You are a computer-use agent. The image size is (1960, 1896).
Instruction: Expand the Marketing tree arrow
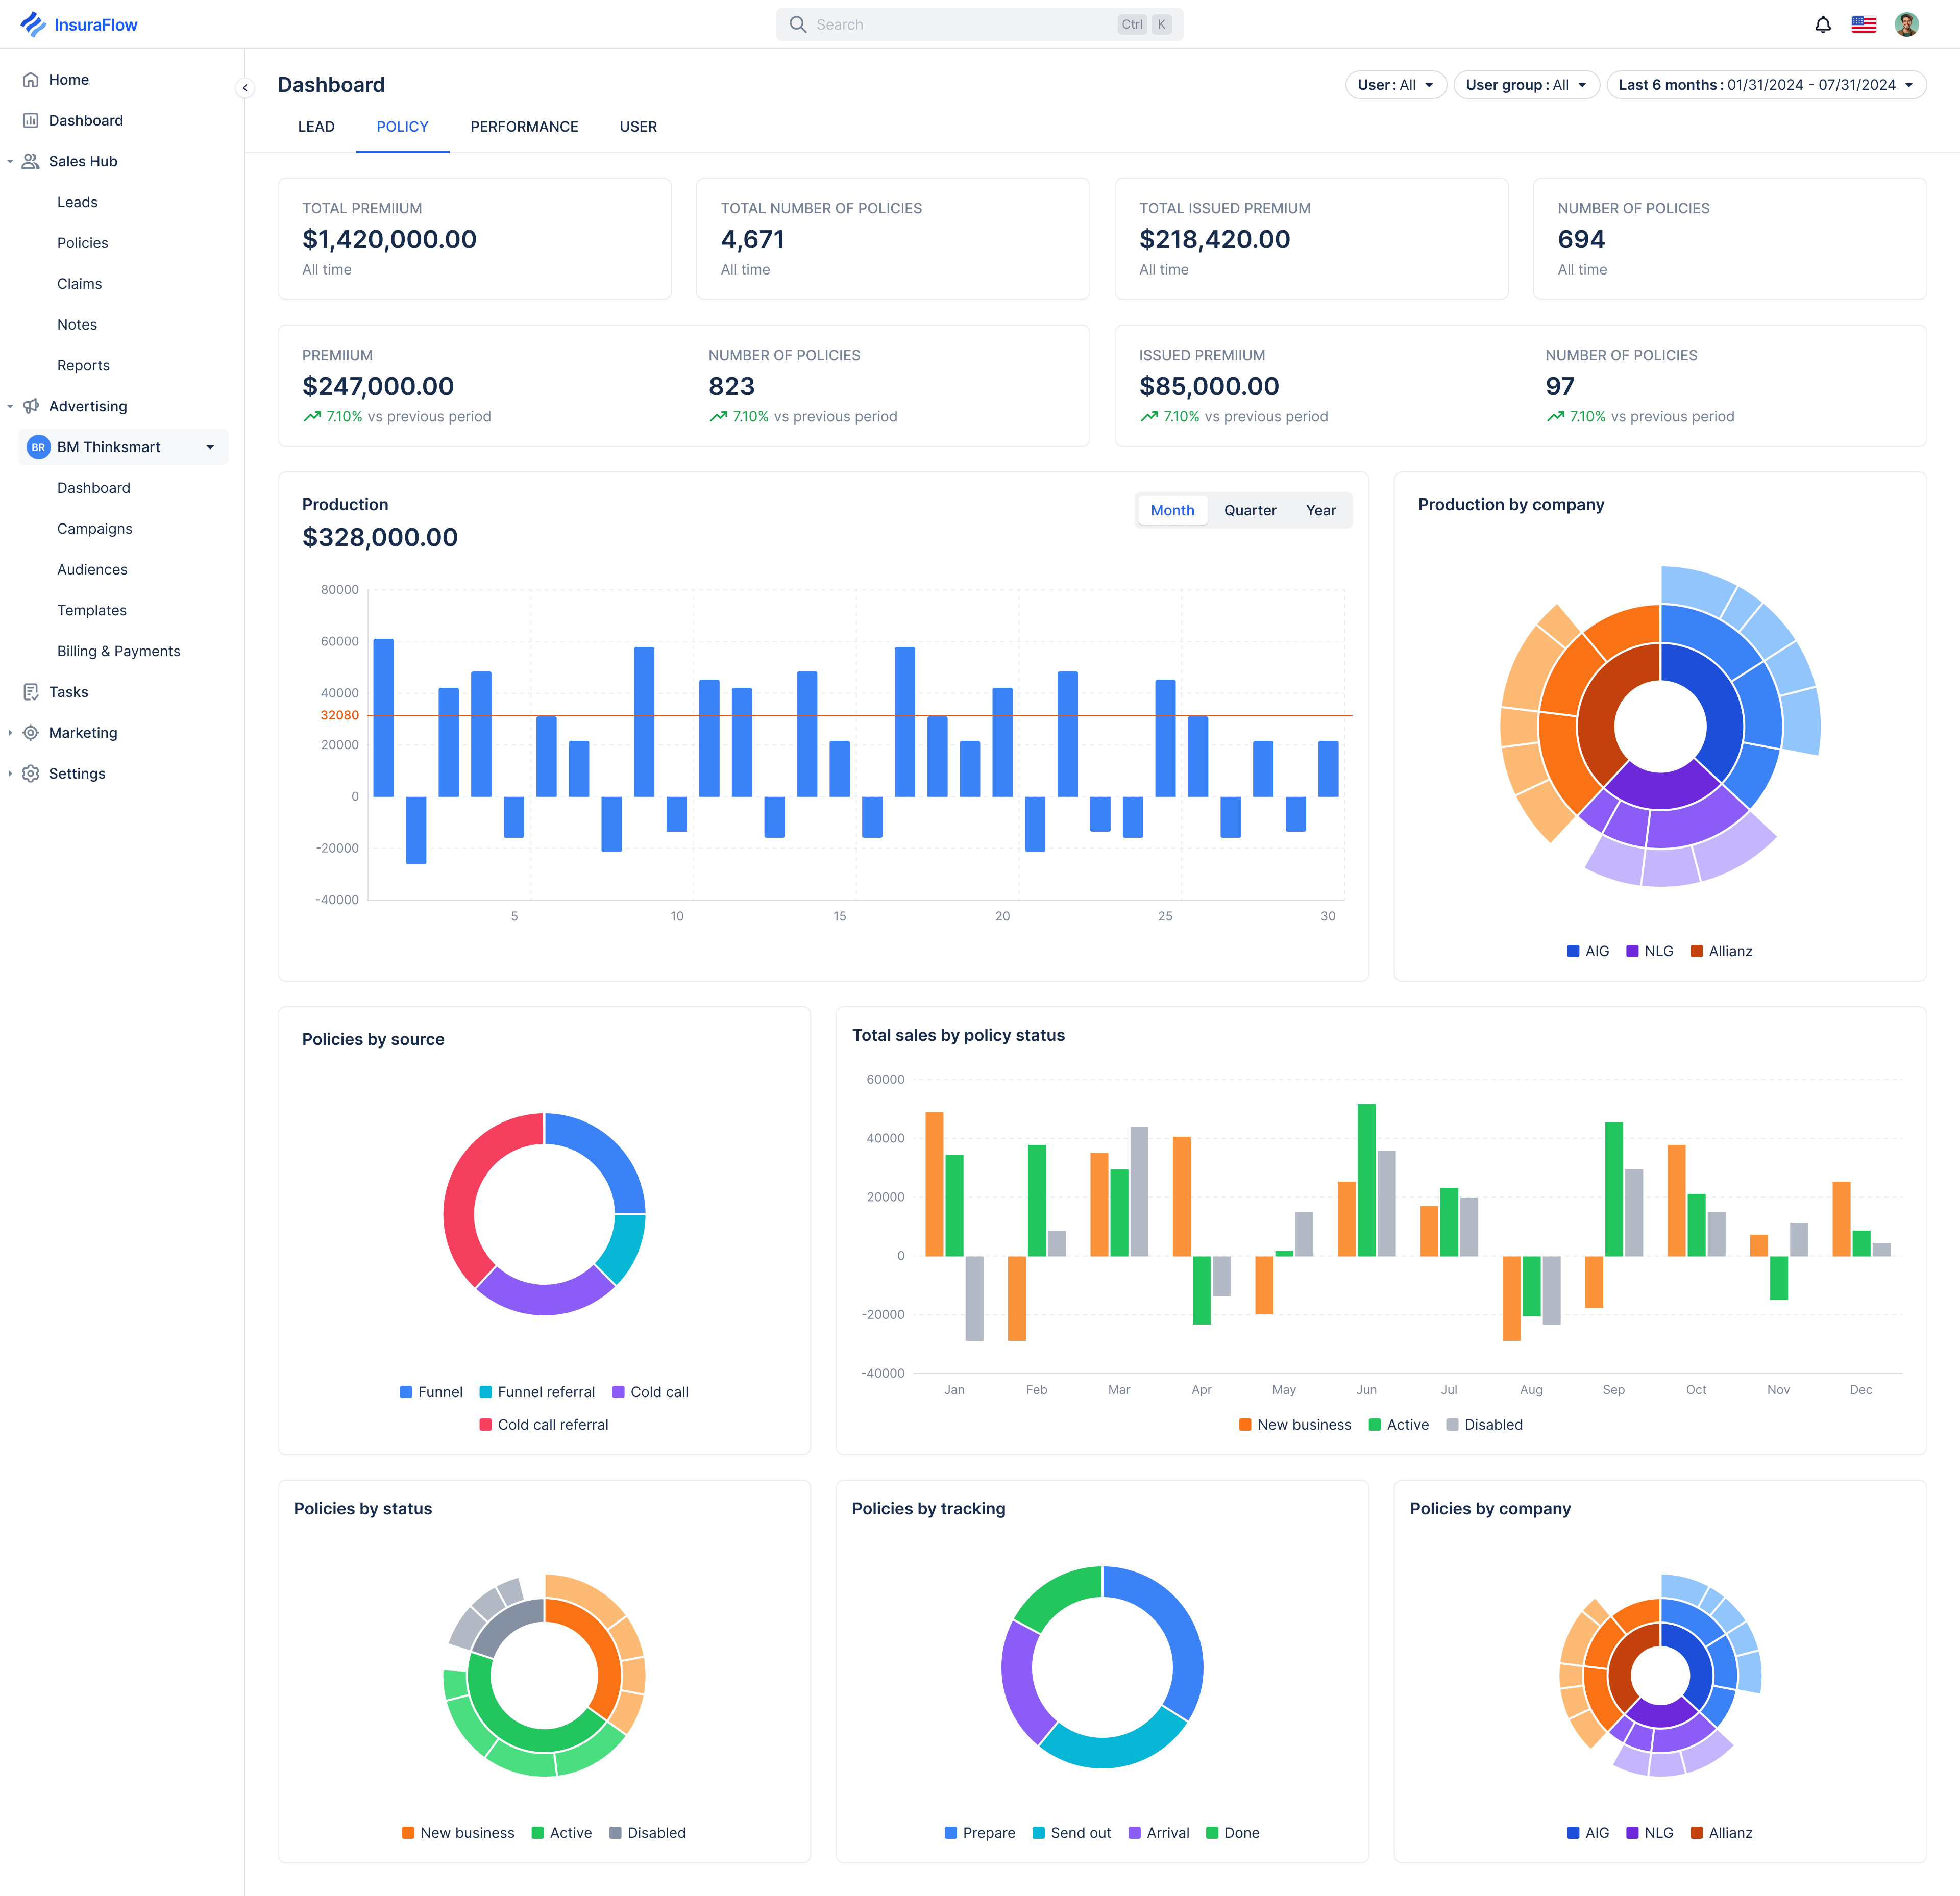[10, 733]
